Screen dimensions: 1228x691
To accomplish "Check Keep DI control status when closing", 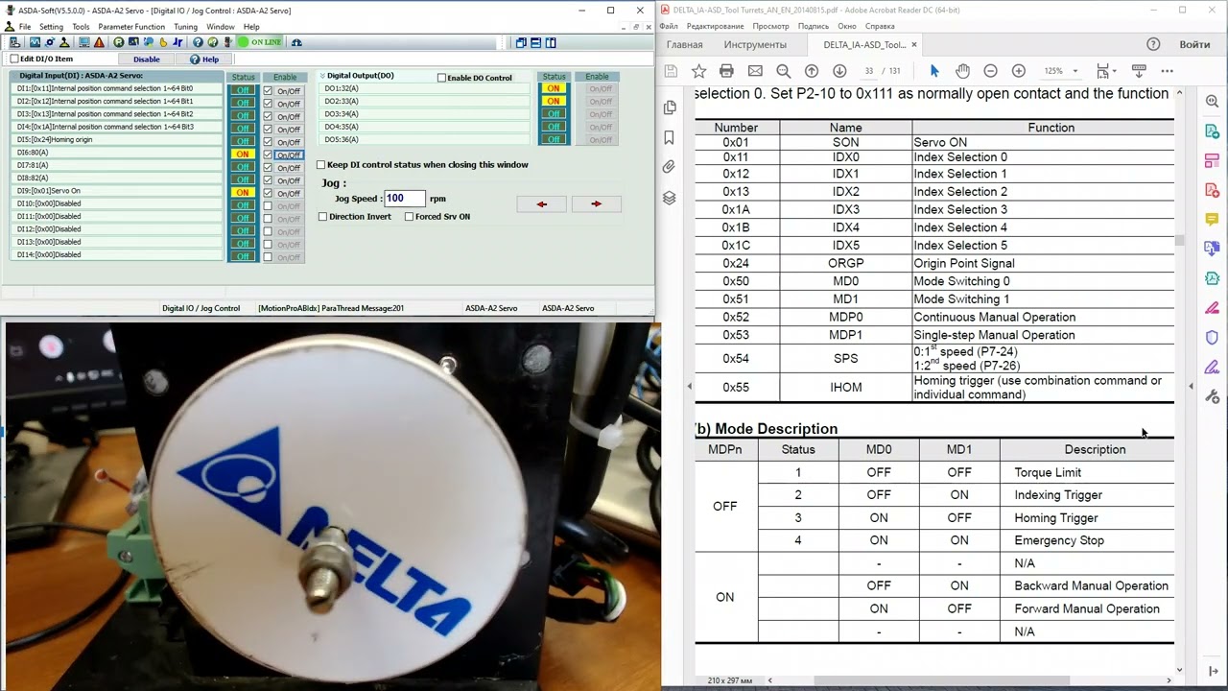I will pos(320,165).
